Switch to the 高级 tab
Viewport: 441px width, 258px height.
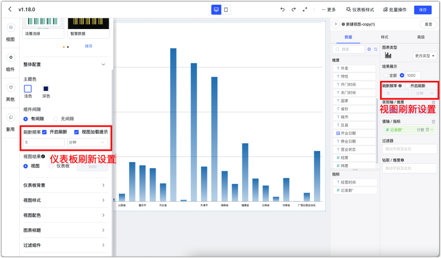(x=421, y=37)
